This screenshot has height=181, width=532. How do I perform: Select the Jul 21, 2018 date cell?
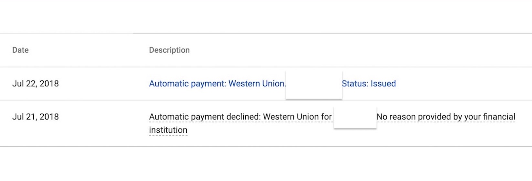36,117
